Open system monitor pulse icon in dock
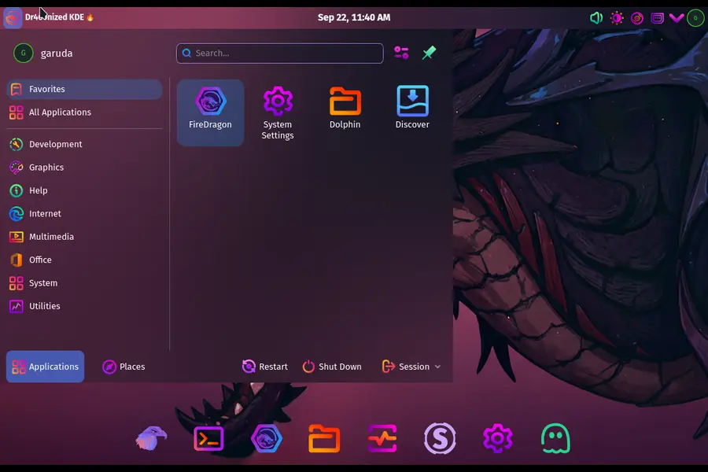Screen dimensions: 708x472 pos(382,438)
